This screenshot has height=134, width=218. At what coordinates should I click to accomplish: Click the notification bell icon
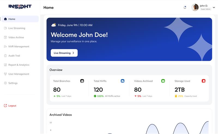point(185,7)
